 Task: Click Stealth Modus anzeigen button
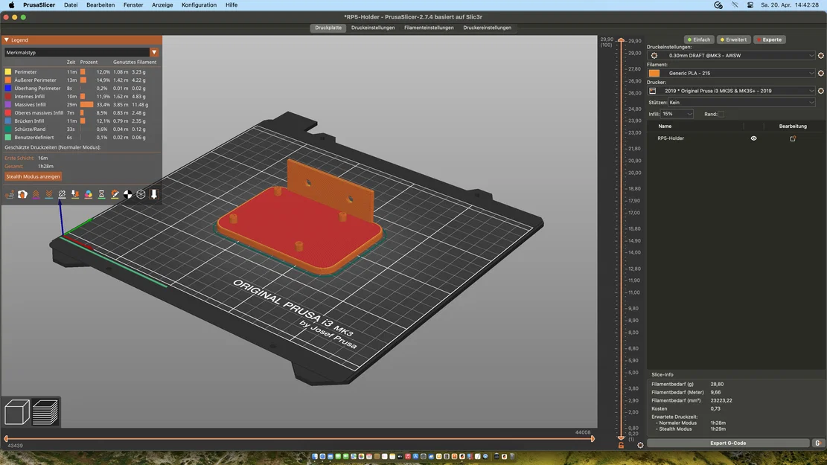(x=33, y=177)
